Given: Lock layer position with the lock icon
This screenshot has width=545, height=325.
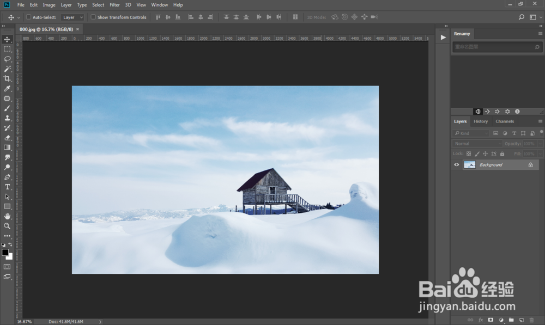Looking at the screenshot, I should pyautogui.click(x=485, y=154).
